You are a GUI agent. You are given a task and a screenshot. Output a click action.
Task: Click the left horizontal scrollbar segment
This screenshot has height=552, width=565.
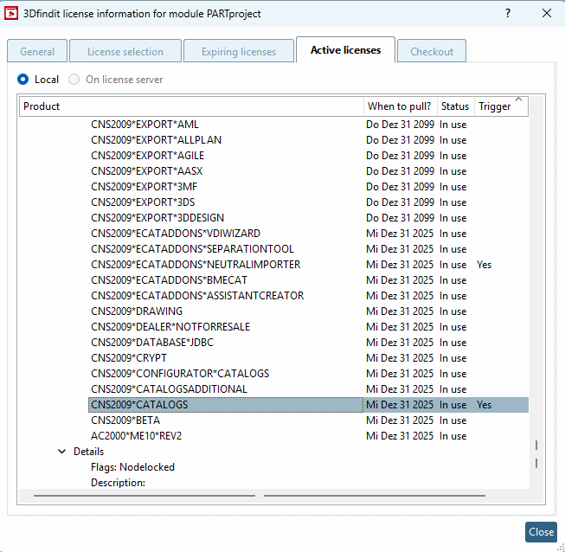(x=144, y=496)
